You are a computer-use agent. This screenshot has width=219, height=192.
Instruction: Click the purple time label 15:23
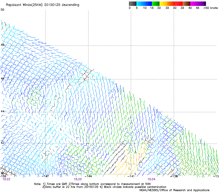[78, 179]
